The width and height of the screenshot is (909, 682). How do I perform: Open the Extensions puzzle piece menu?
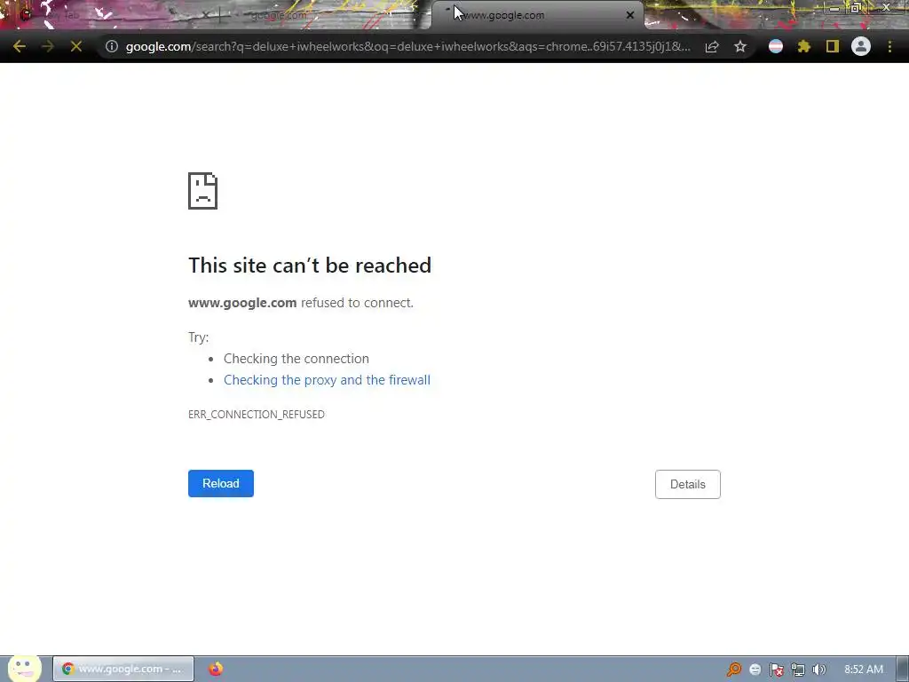(804, 46)
